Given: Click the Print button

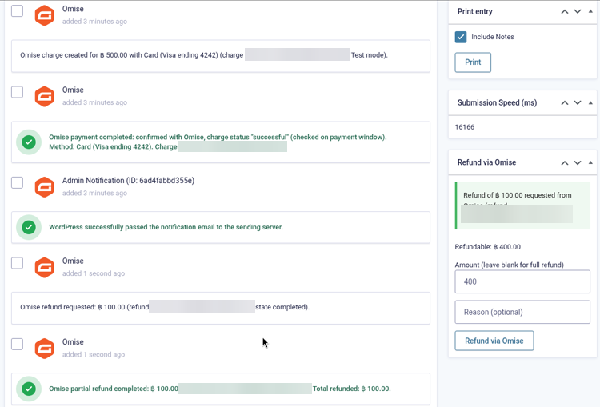Looking at the screenshot, I should (473, 62).
